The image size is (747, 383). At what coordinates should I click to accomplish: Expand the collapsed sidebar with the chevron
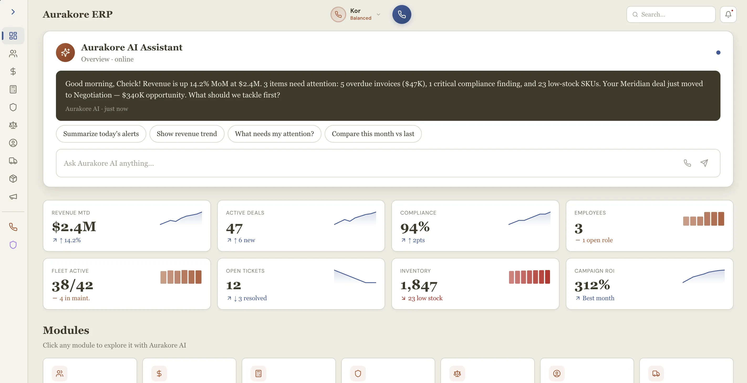pos(13,12)
